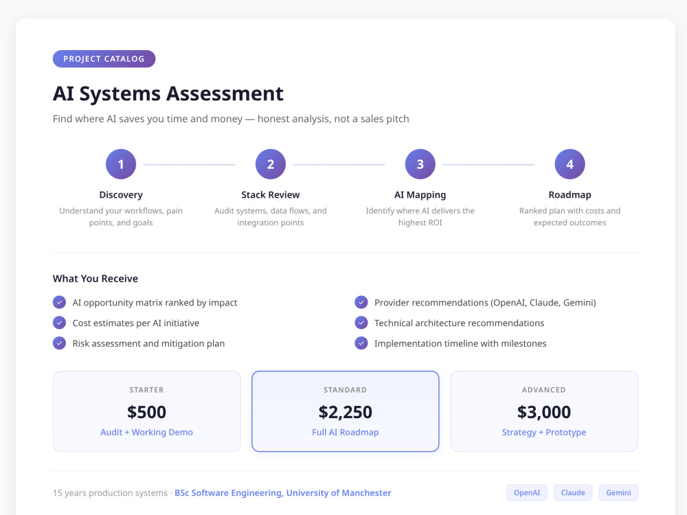This screenshot has width=687, height=515.
Task: Click 'Provider recommendations (OpenAI, Claude, Gemini)' text
Action: (x=485, y=303)
